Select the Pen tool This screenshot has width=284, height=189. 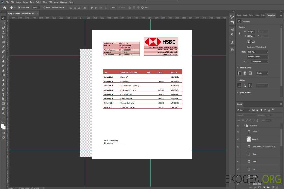(x=3, y=90)
